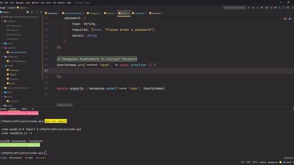Open the VCS menu

pyautogui.click(x=54, y=3)
